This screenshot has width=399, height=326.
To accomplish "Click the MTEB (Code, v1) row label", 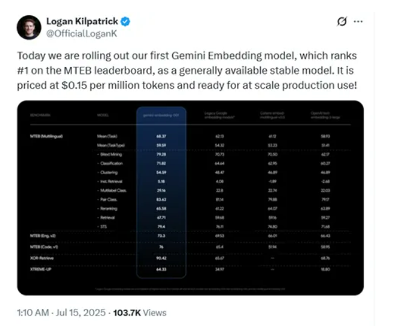I will 44,247.
